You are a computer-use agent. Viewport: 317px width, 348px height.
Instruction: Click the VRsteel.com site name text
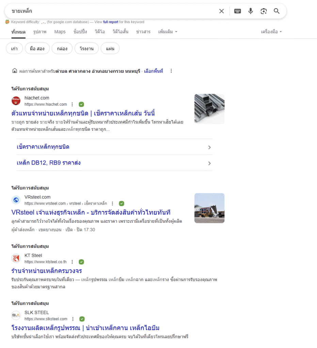point(37,197)
